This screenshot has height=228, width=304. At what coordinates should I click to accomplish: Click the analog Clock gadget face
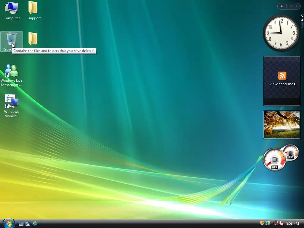pyautogui.click(x=281, y=33)
